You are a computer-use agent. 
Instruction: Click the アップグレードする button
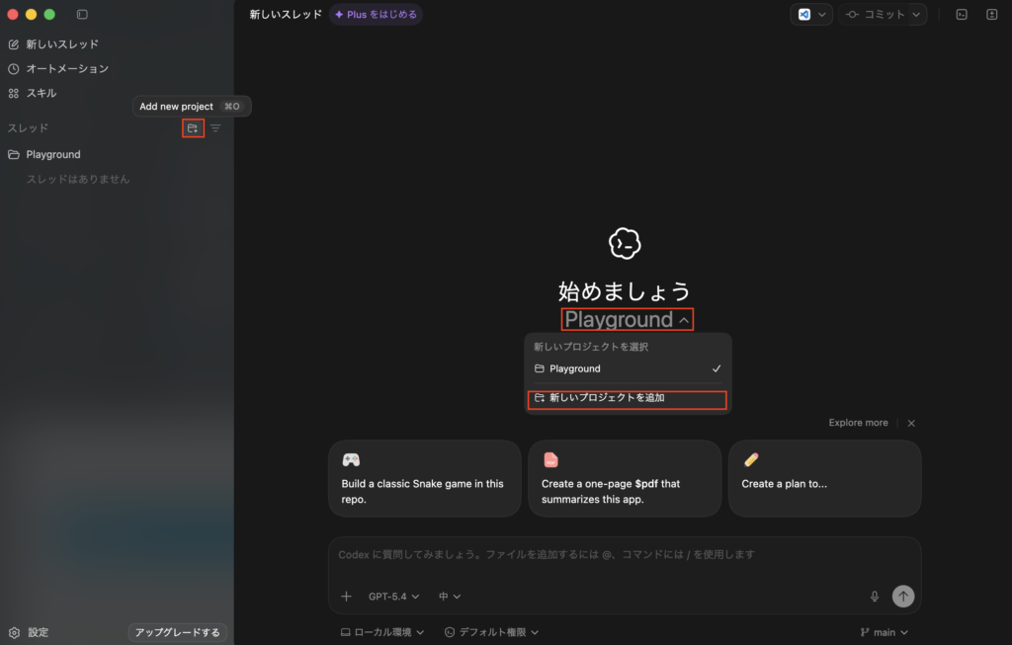point(178,632)
